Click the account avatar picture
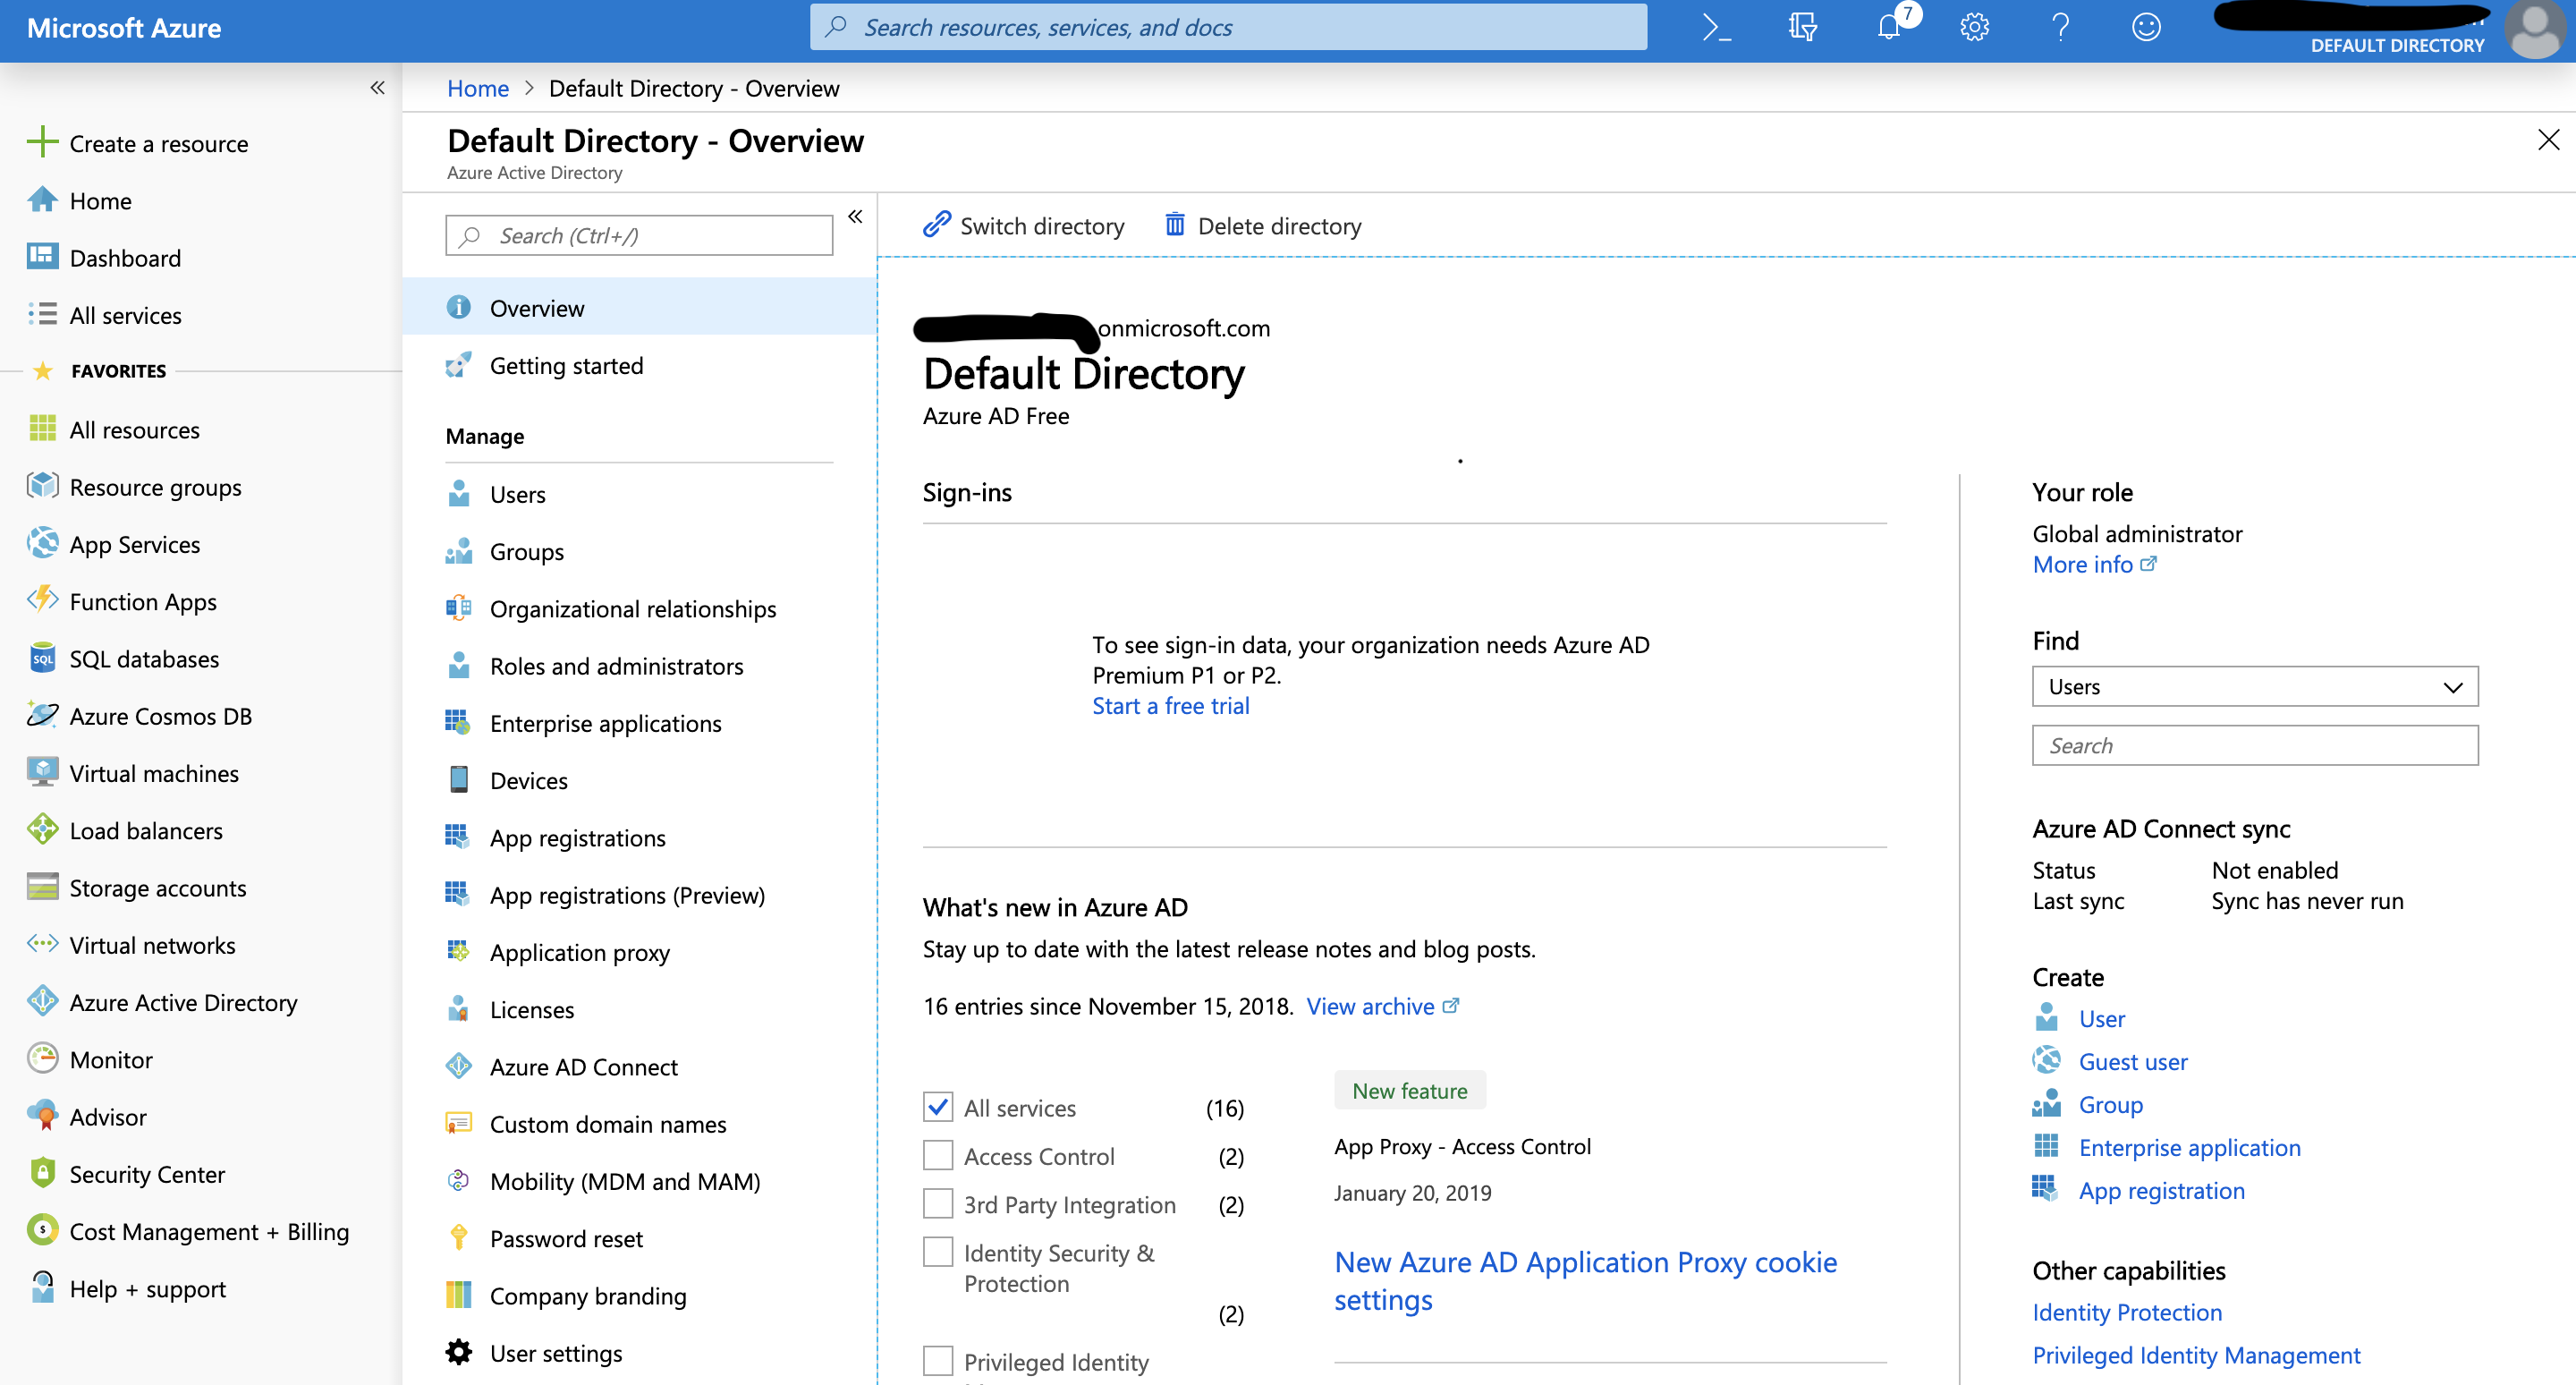The image size is (2576, 1385). point(2535,30)
